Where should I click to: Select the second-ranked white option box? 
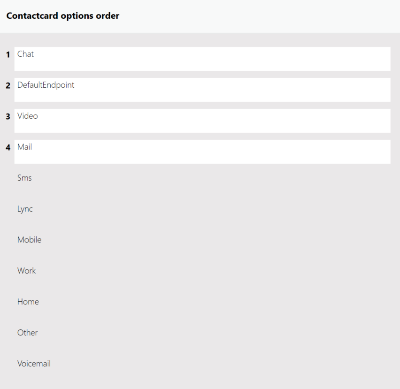coord(202,90)
